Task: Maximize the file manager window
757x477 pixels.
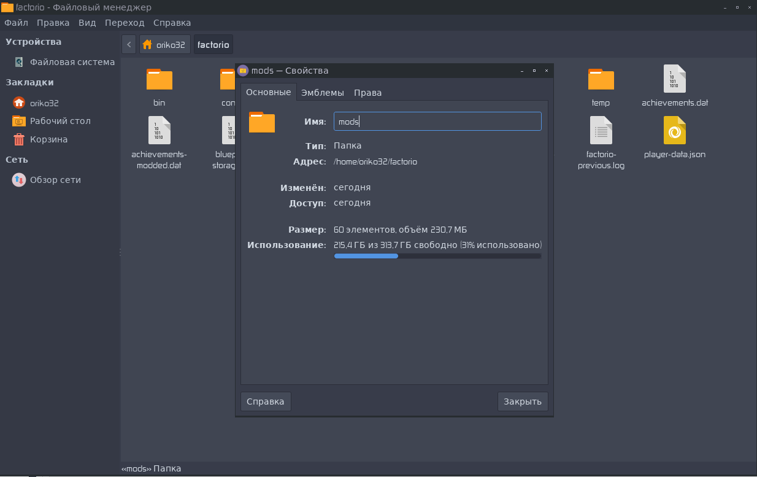Action: click(x=737, y=7)
